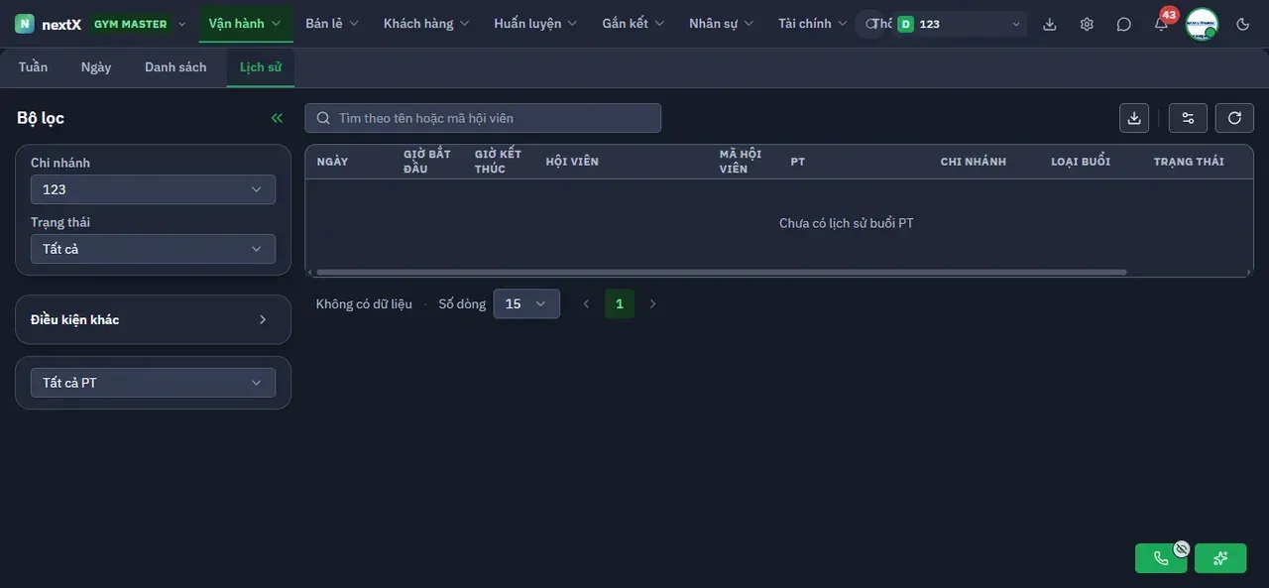Screen dimensions: 1269x588
Task: Open the Vận hành menu
Action: [245, 24]
